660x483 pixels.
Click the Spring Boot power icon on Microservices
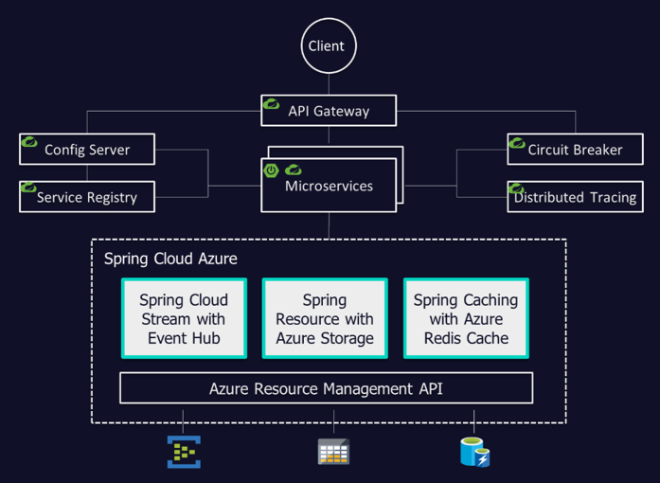271,170
